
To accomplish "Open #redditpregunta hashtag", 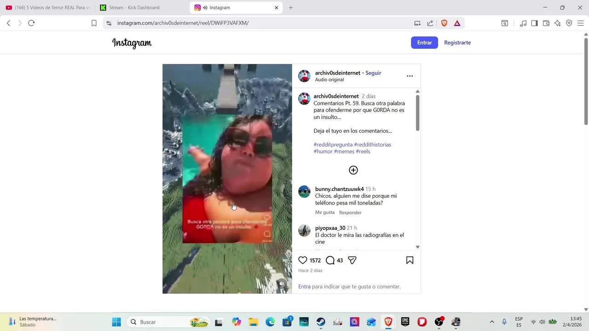I will click(333, 144).
